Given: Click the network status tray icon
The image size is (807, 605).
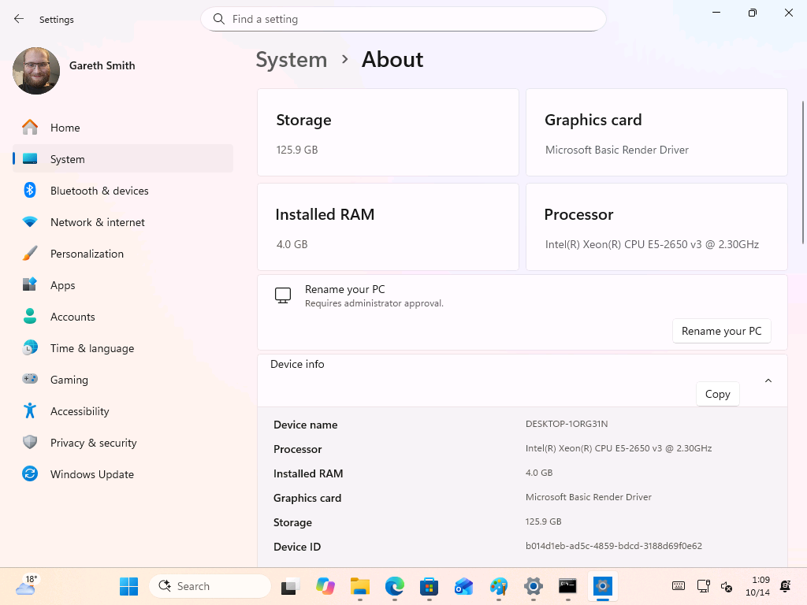Looking at the screenshot, I should click(x=703, y=586).
